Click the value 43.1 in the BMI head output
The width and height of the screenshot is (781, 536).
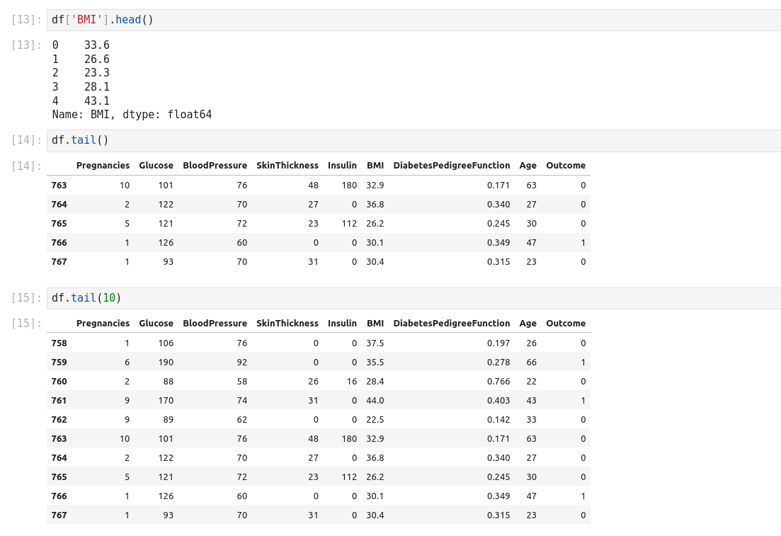click(x=96, y=101)
